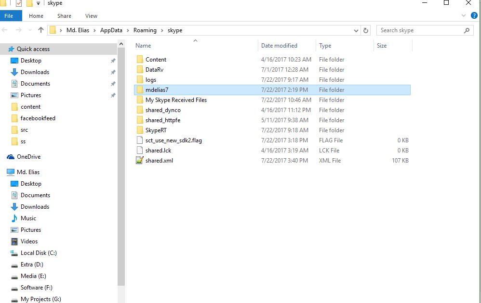The width and height of the screenshot is (481, 303).
Task: Click the New folder icon in title bar
Action: (x=29, y=3)
